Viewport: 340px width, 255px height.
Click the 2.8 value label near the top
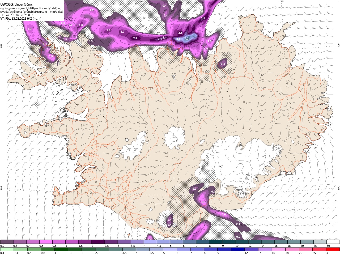[x=203, y=18]
